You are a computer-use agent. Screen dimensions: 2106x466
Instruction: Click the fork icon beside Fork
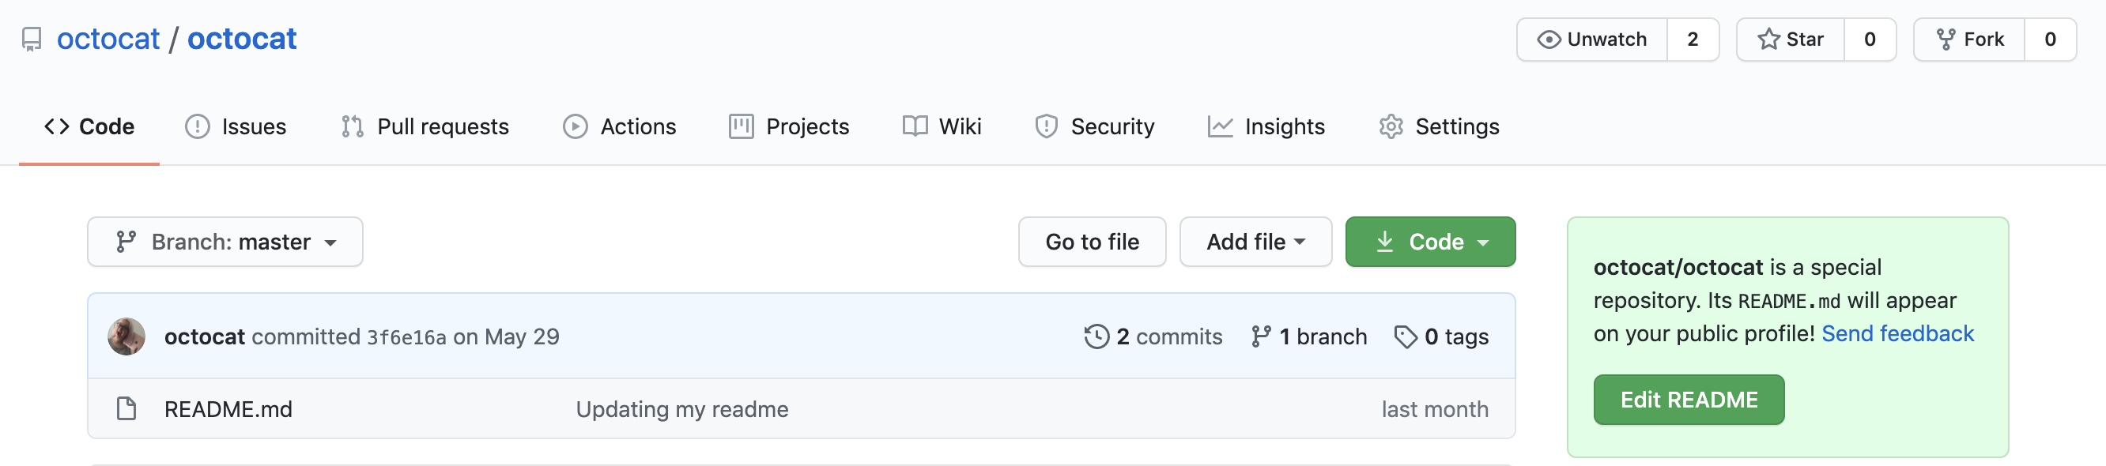[1945, 39]
